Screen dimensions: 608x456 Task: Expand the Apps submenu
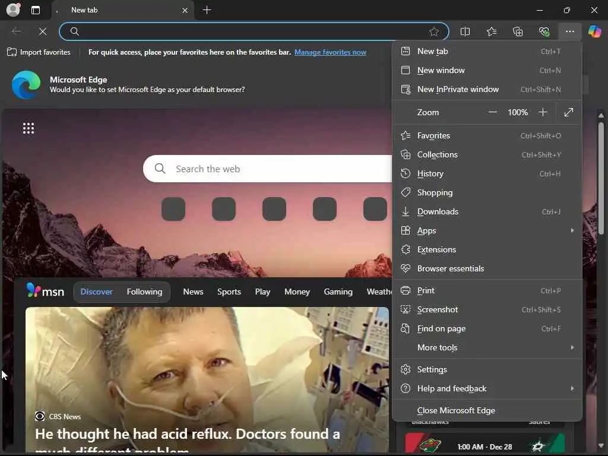point(487,231)
